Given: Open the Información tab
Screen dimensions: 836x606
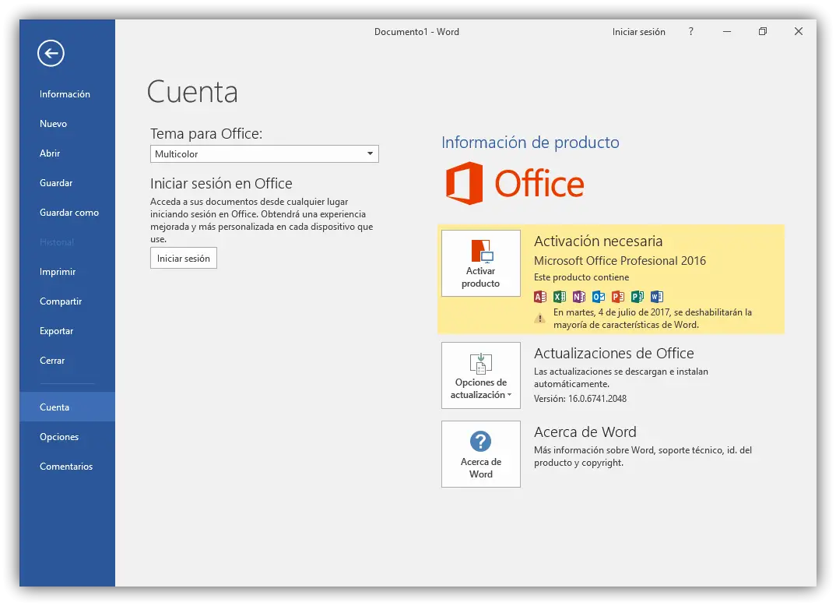Looking at the screenshot, I should (65, 94).
